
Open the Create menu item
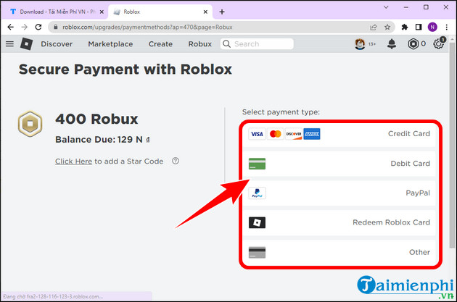pyautogui.click(x=160, y=44)
